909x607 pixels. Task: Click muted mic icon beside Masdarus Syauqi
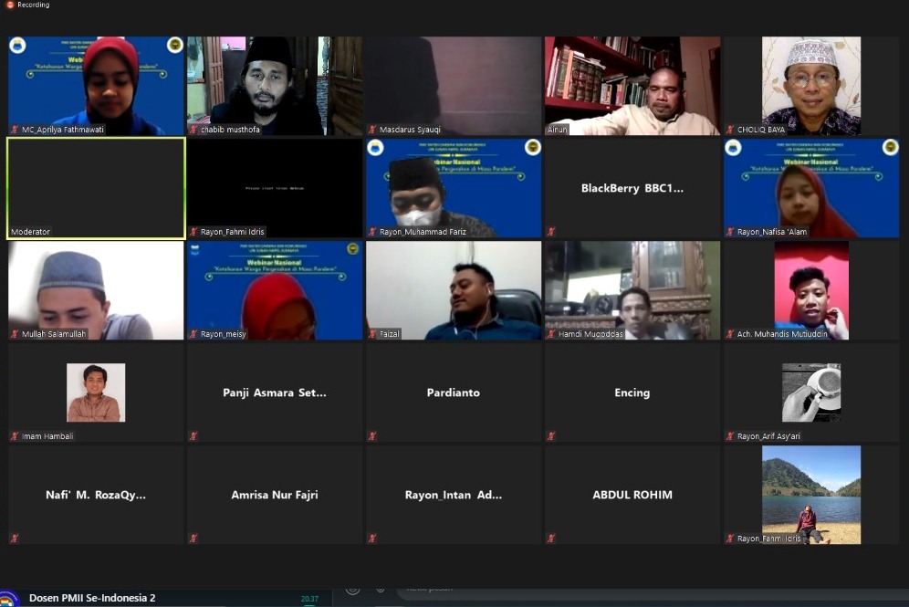point(372,130)
